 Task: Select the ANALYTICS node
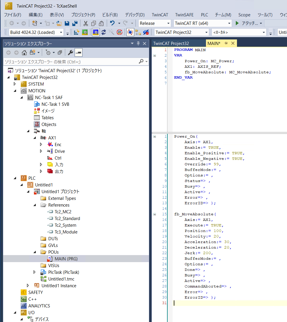(39, 306)
